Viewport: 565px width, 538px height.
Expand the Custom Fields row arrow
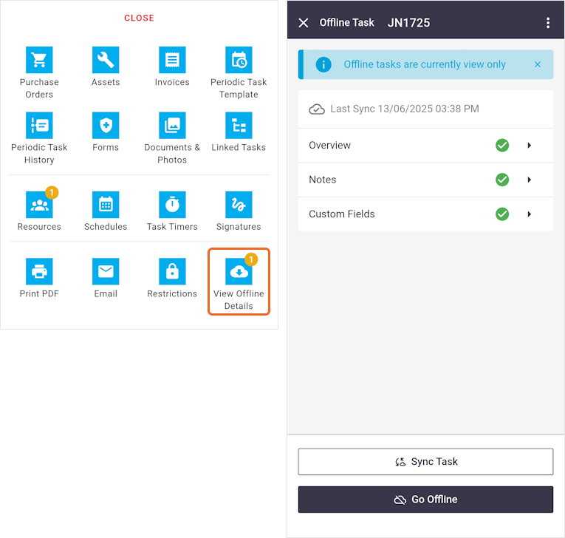pyautogui.click(x=529, y=214)
